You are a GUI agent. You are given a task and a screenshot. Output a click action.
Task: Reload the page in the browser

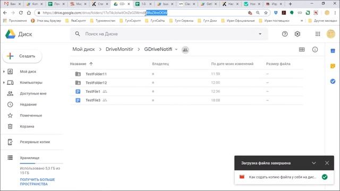pos(21,13)
